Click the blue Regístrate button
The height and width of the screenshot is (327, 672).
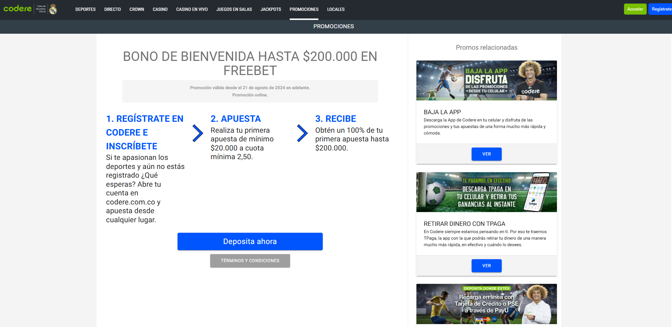[x=660, y=9]
